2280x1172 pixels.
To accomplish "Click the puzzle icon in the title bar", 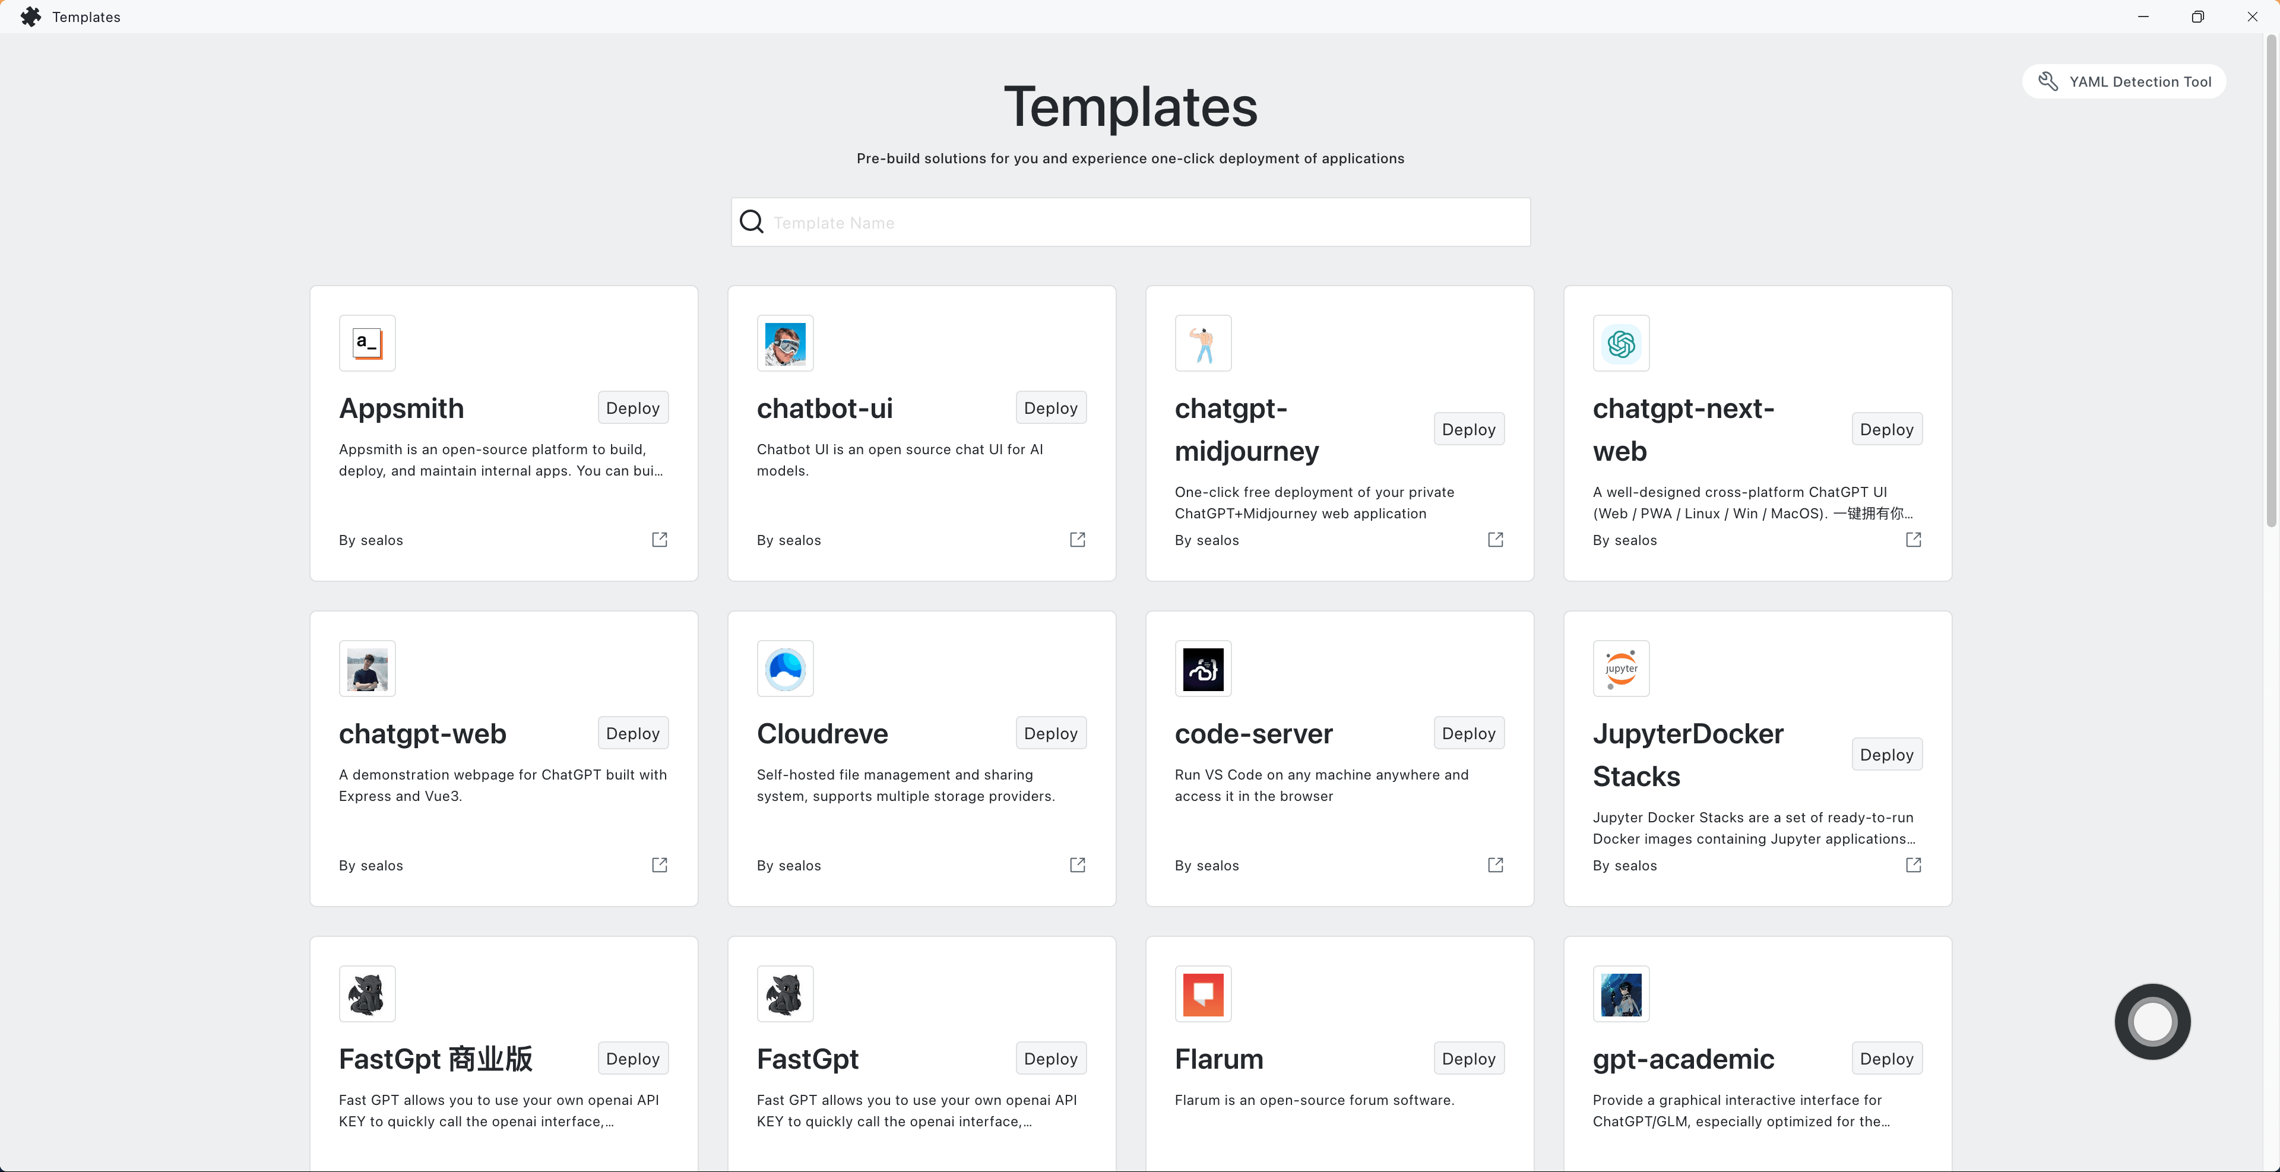I will [x=29, y=16].
